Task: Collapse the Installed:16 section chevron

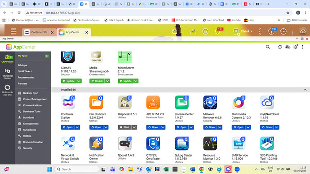Action: (x=305, y=90)
